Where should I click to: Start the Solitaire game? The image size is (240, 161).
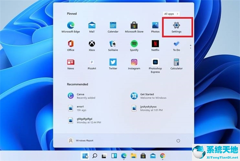(x=113, y=46)
